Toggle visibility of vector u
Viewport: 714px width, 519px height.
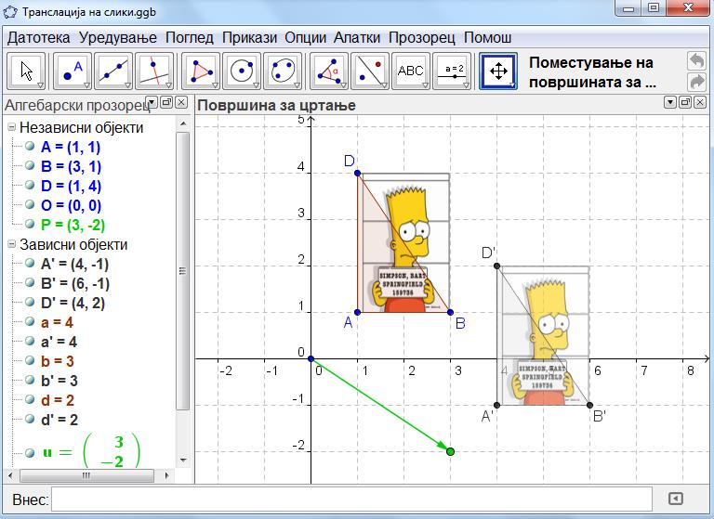(30, 452)
